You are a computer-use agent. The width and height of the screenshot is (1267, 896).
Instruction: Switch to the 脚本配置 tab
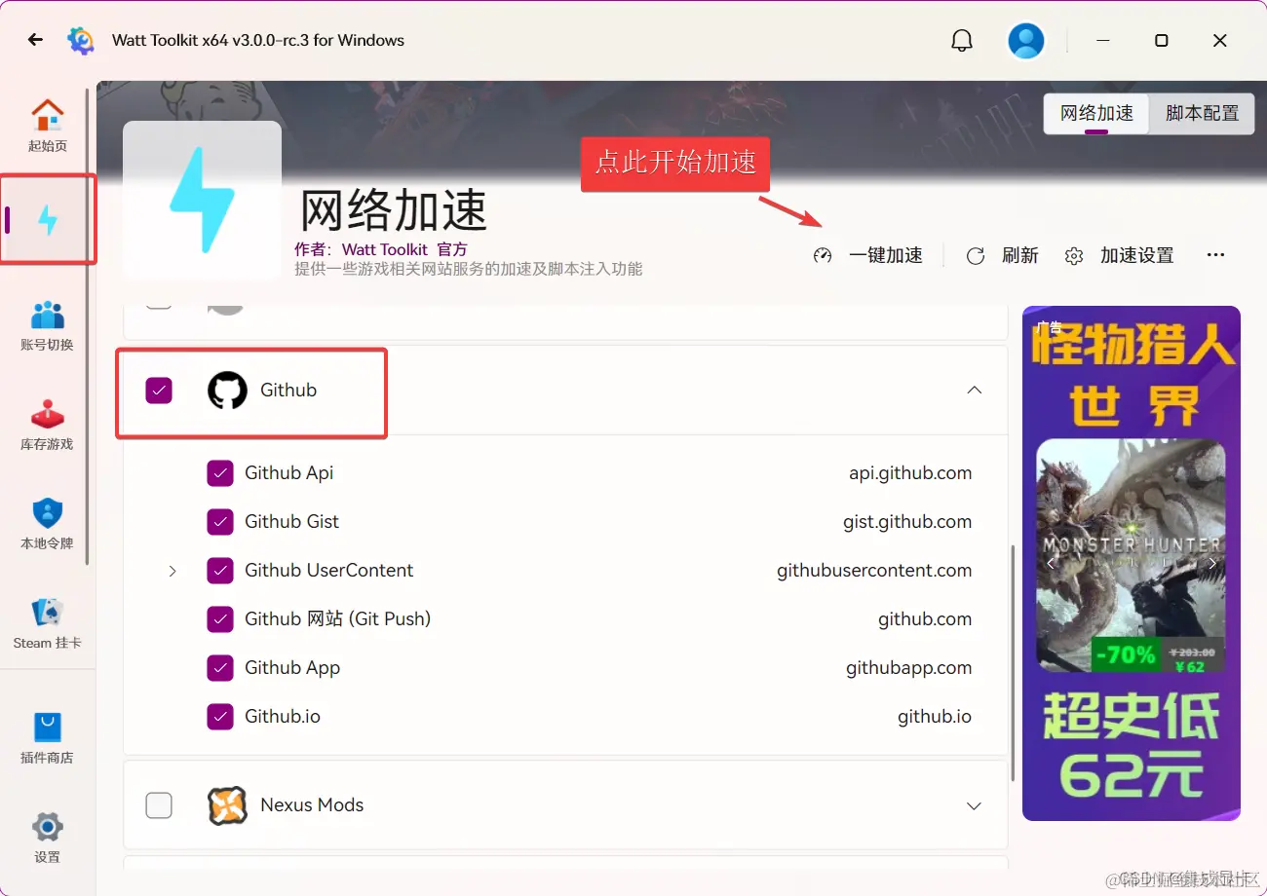[x=1202, y=113]
